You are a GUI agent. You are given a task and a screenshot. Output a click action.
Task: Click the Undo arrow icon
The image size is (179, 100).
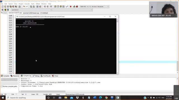click(24, 7)
